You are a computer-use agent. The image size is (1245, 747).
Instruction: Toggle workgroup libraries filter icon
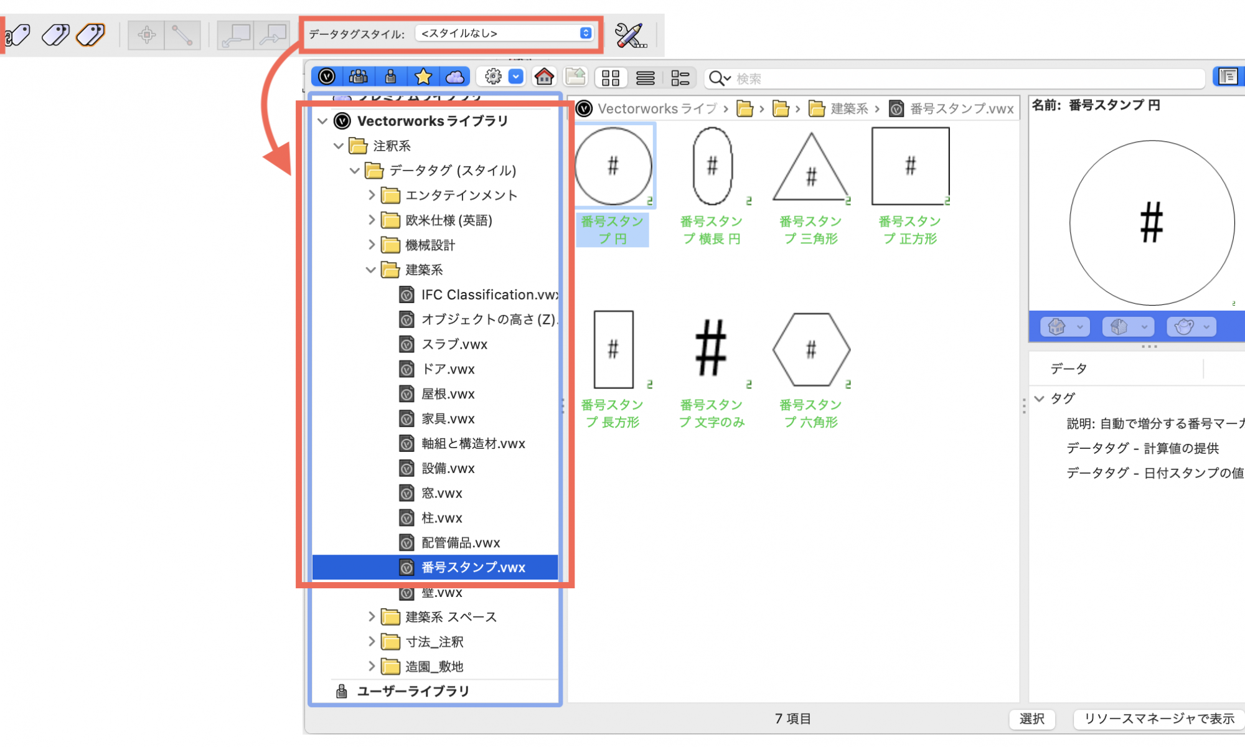pos(359,77)
